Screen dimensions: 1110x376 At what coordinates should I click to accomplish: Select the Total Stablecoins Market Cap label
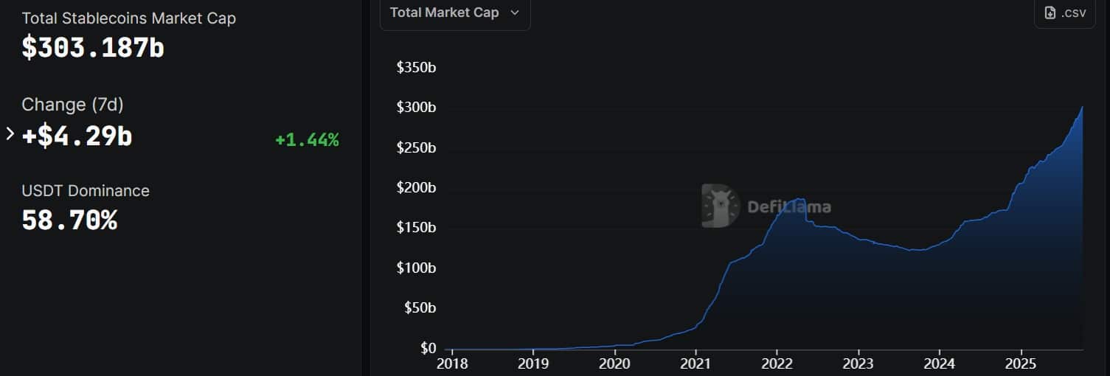(x=128, y=18)
